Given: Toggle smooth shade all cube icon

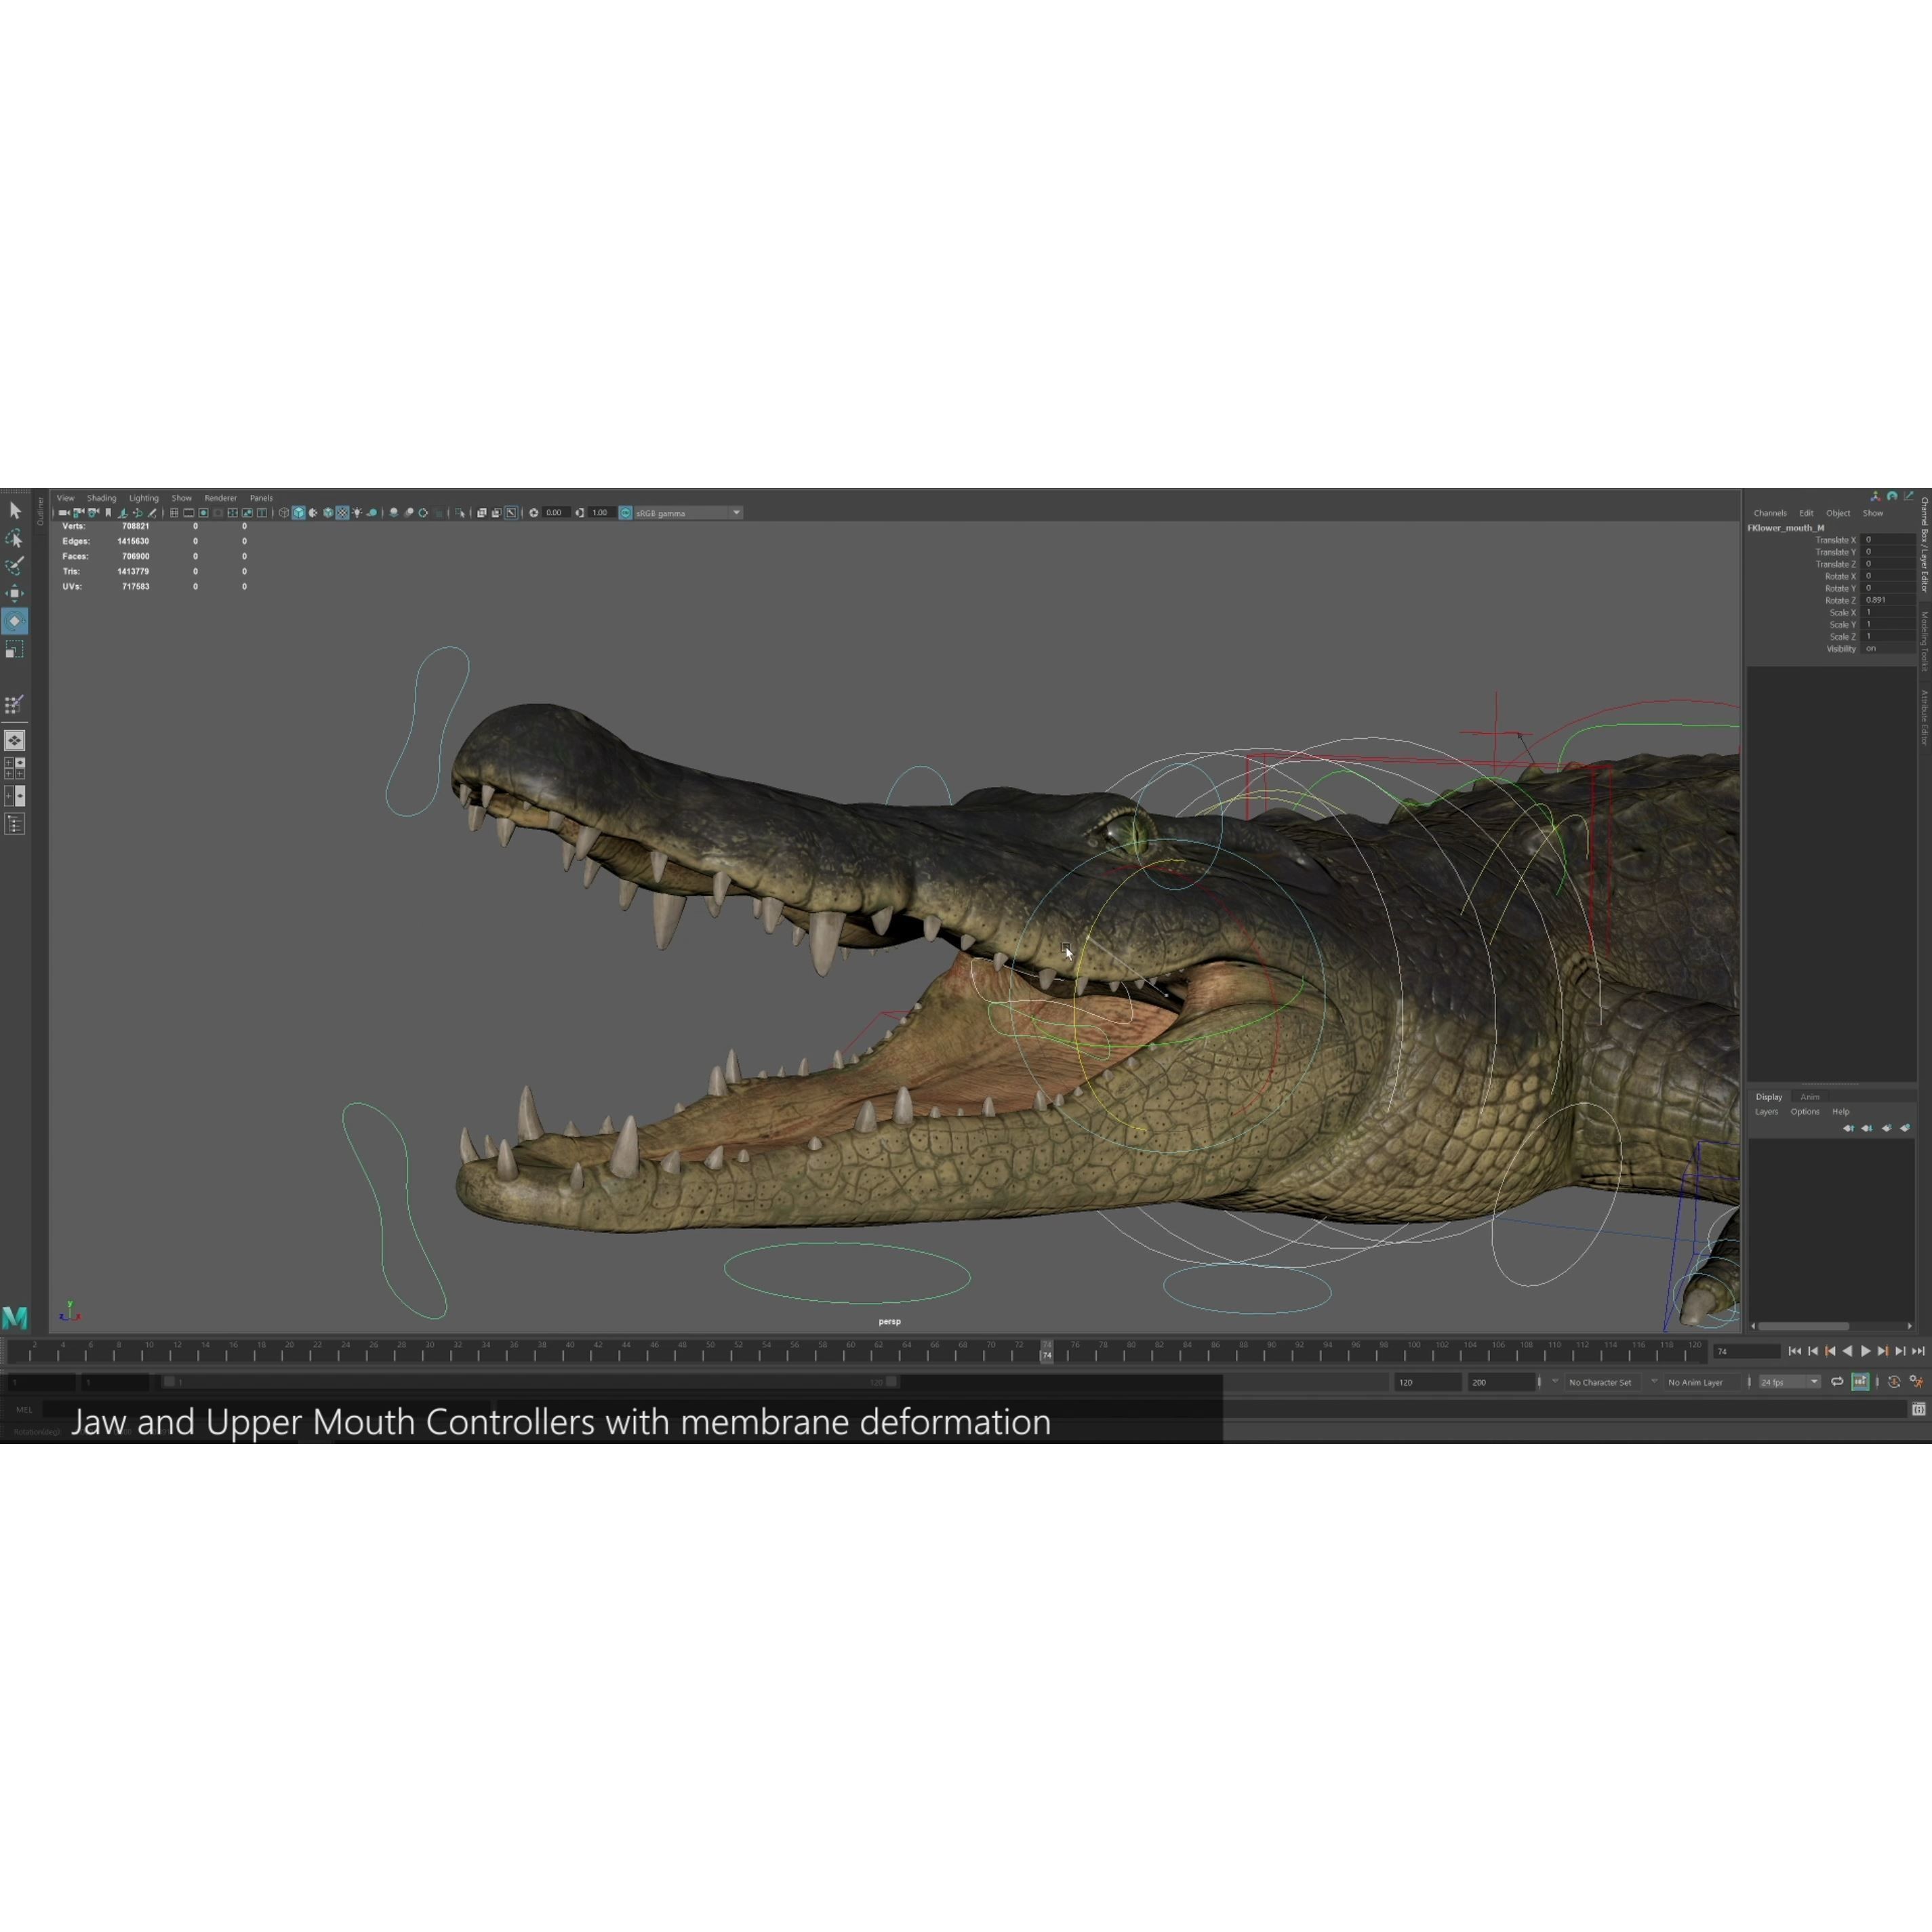Looking at the screenshot, I should coord(299,513).
